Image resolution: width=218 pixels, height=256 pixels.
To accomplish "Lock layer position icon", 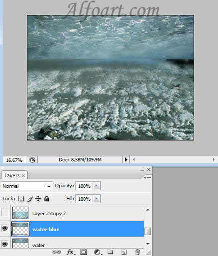I will (x=38, y=199).
